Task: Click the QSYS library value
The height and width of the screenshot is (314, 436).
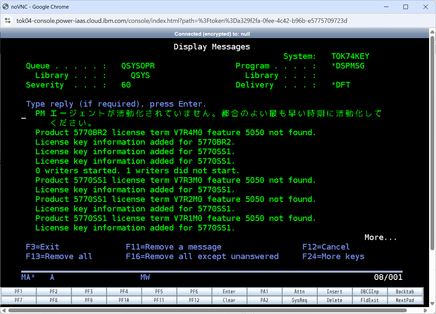Action: pos(140,75)
